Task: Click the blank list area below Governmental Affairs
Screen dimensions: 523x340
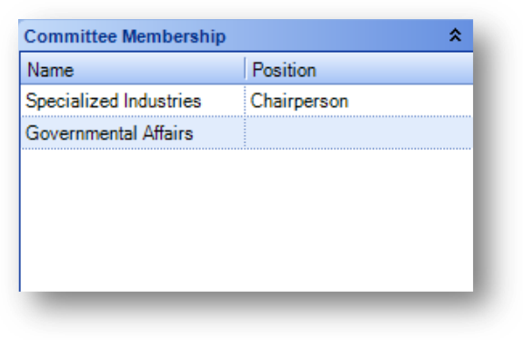Action: [246, 220]
